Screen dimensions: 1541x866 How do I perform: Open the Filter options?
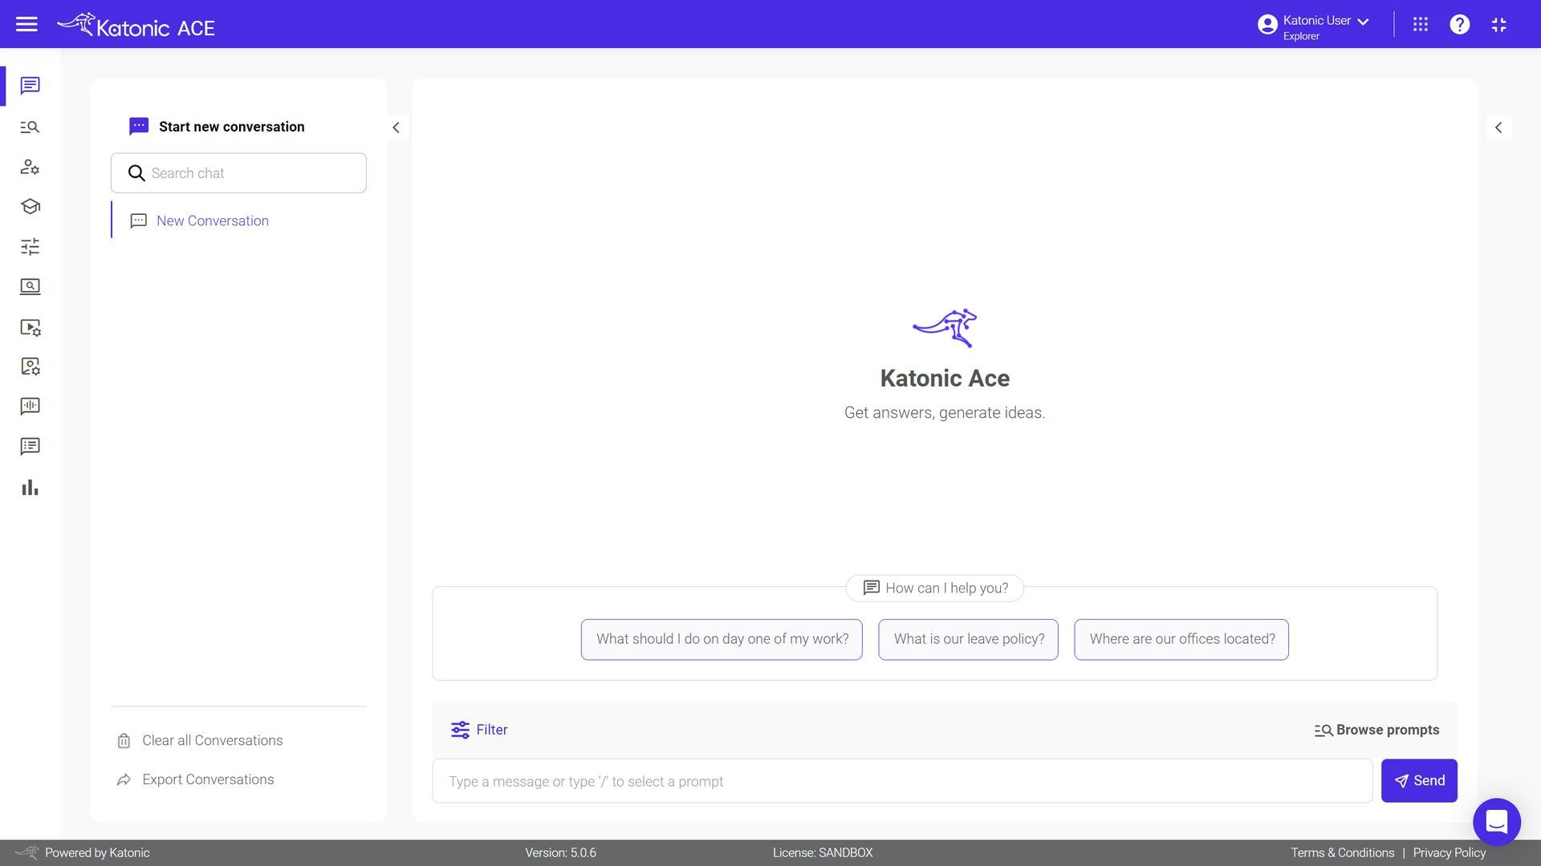point(479,730)
